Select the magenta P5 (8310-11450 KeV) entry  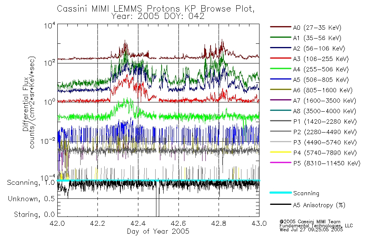[315, 163]
